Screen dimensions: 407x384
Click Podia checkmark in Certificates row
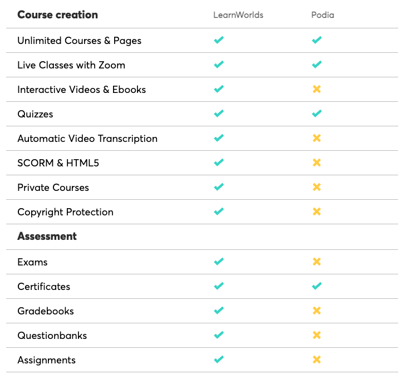pos(317,286)
